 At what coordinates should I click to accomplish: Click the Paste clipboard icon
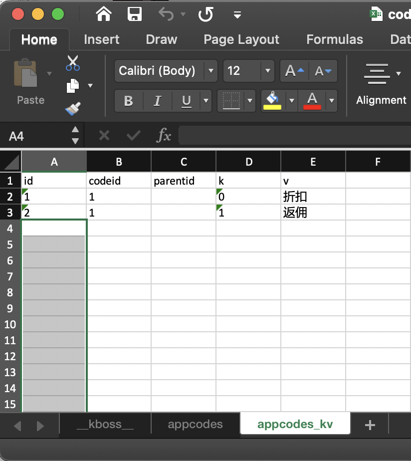coord(25,73)
